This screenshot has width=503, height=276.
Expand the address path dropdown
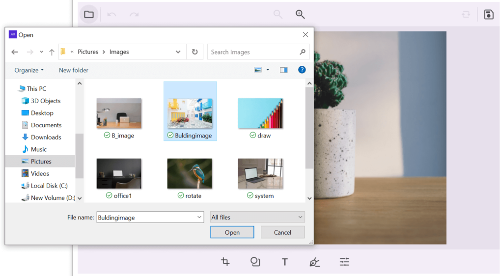click(178, 52)
